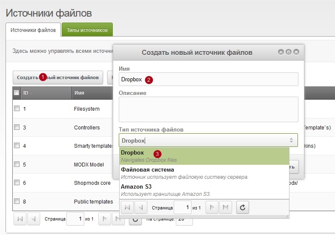This screenshot has width=335, height=235.
Task: Switch to Источники файлов tab
Action: pos(33,30)
